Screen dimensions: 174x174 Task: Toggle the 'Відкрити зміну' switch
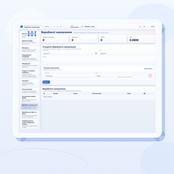(82, 26)
